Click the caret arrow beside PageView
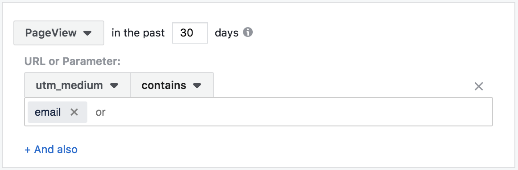Viewport: 518px width, 170px height. click(87, 33)
